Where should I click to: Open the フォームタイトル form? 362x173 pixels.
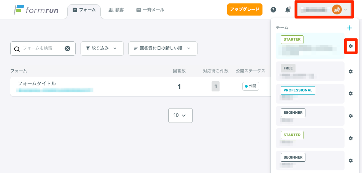coord(37,83)
